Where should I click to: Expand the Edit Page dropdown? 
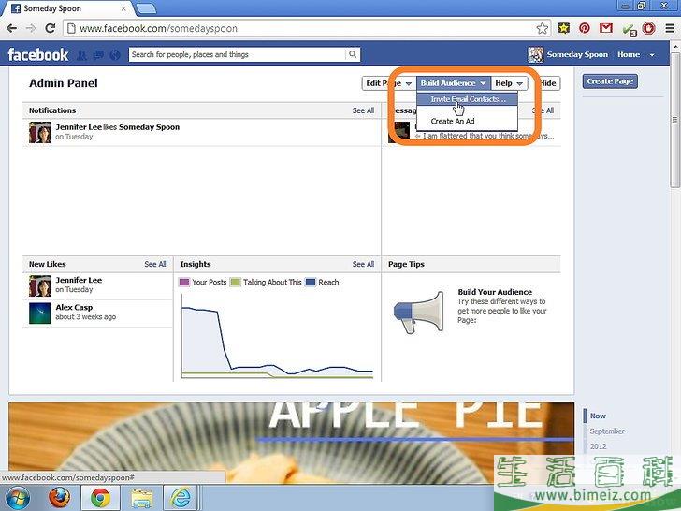point(388,83)
